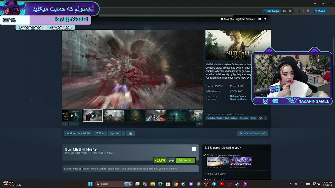The image size is (335, 188).
Task: Open the Overwatch similar game capsule
Action: click(241, 161)
